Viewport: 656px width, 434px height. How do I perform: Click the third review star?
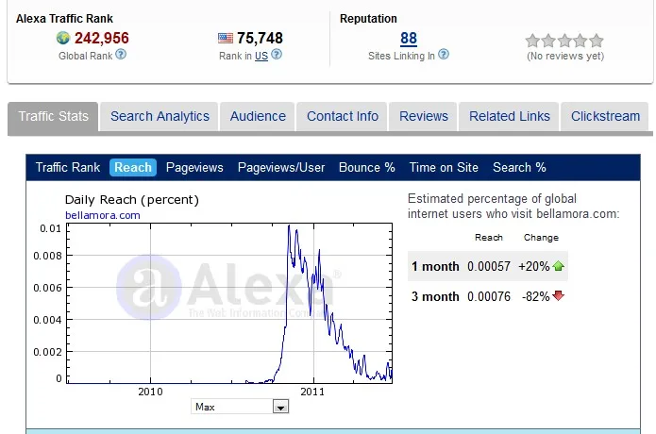coord(564,41)
